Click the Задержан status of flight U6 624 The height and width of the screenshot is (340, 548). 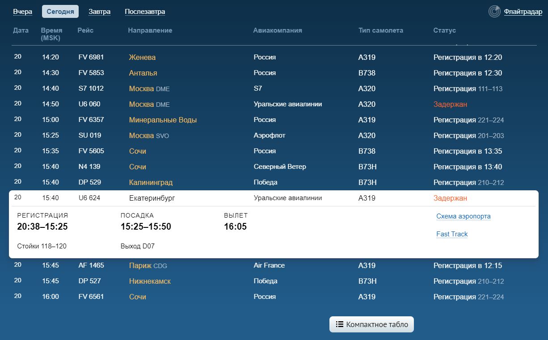pos(450,198)
